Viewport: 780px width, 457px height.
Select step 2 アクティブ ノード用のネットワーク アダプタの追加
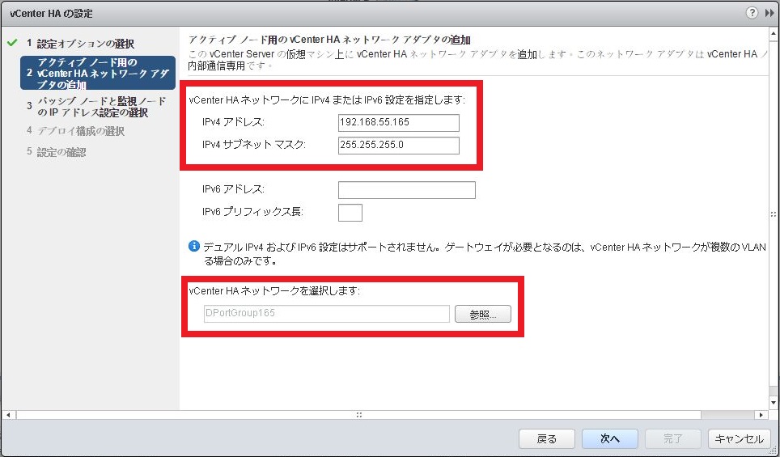(x=98, y=73)
